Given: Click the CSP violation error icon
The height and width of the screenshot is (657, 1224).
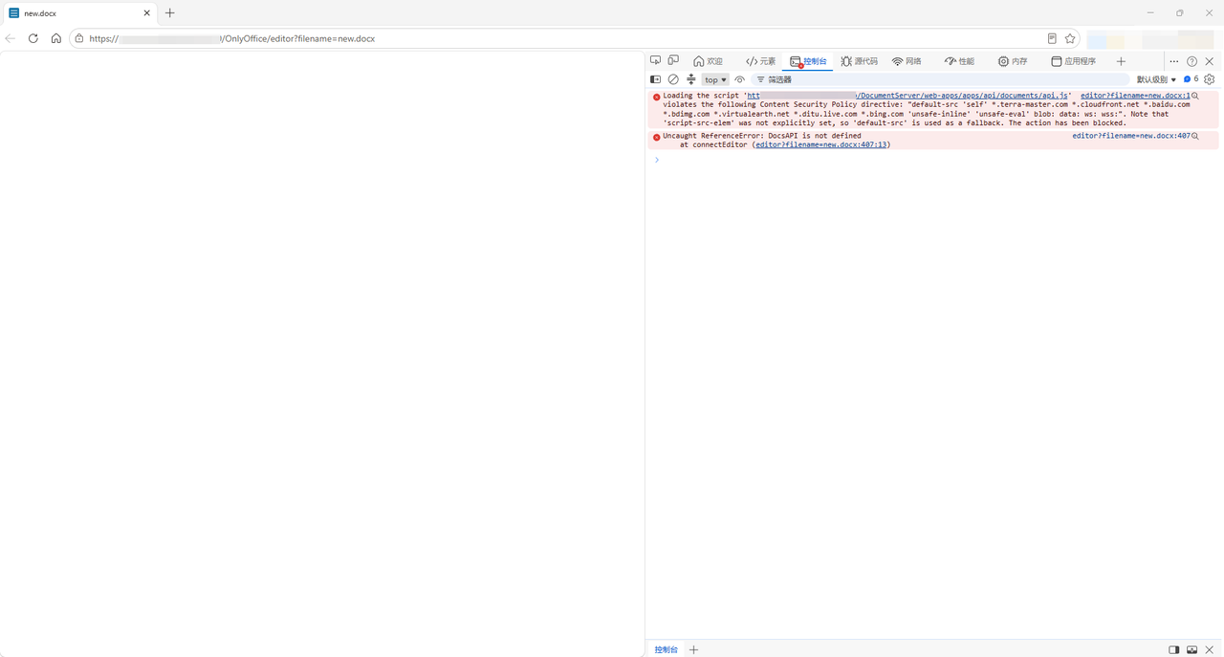Looking at the screenshot, I should point(656,97).
